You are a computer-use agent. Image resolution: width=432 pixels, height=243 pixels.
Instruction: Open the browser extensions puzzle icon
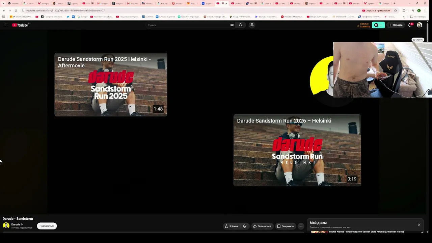click(x=404, y=10)
